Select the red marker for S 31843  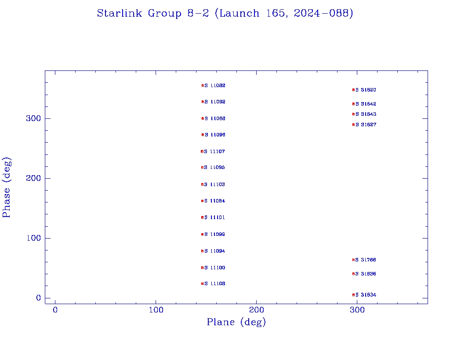353,114
